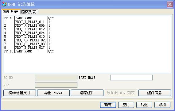
Task: Click the 应用 button
Action: click(126, 105)
